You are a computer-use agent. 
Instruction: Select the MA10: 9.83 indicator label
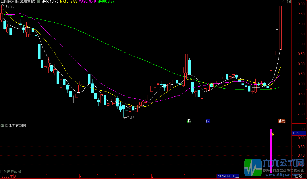[69, 1]
